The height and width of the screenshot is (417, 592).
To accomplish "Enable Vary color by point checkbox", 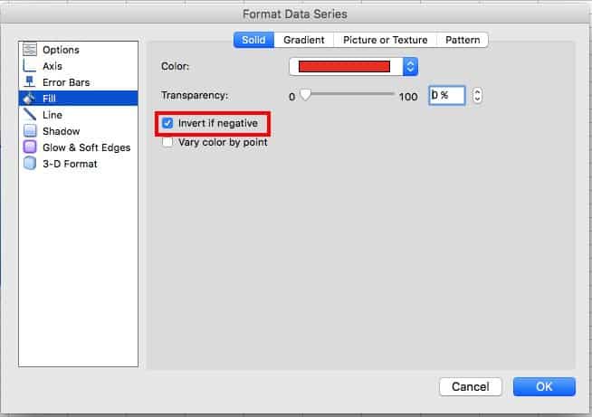I will [x=167, y=142].
